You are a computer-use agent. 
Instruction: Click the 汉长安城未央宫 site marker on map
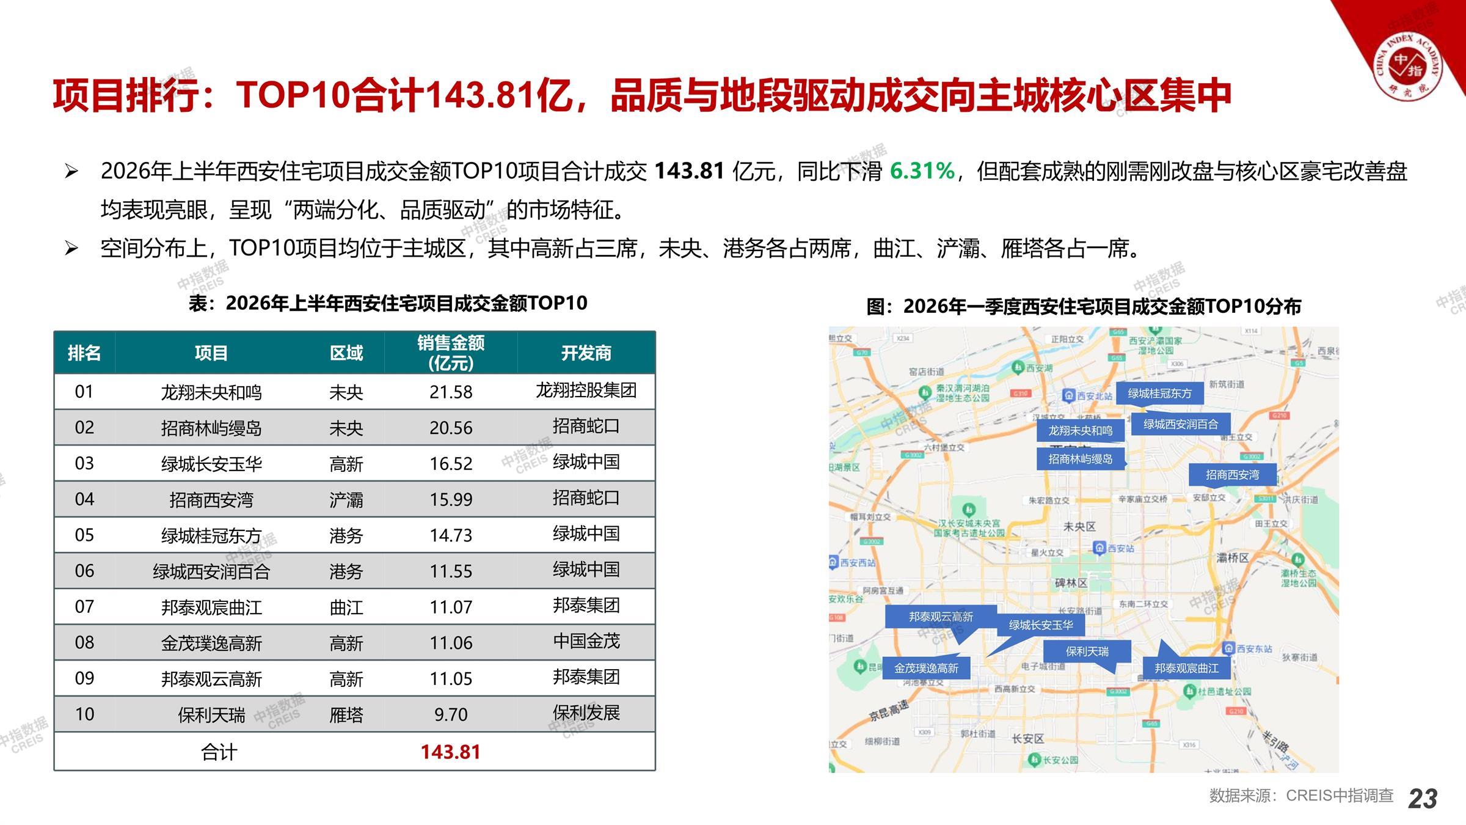click(x=969, y=510)
